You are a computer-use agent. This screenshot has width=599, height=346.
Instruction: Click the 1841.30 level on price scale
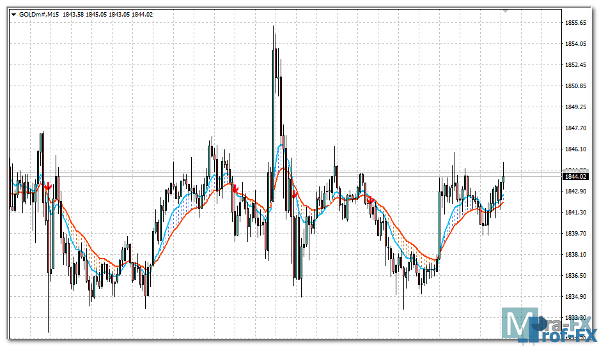point(575,213)
